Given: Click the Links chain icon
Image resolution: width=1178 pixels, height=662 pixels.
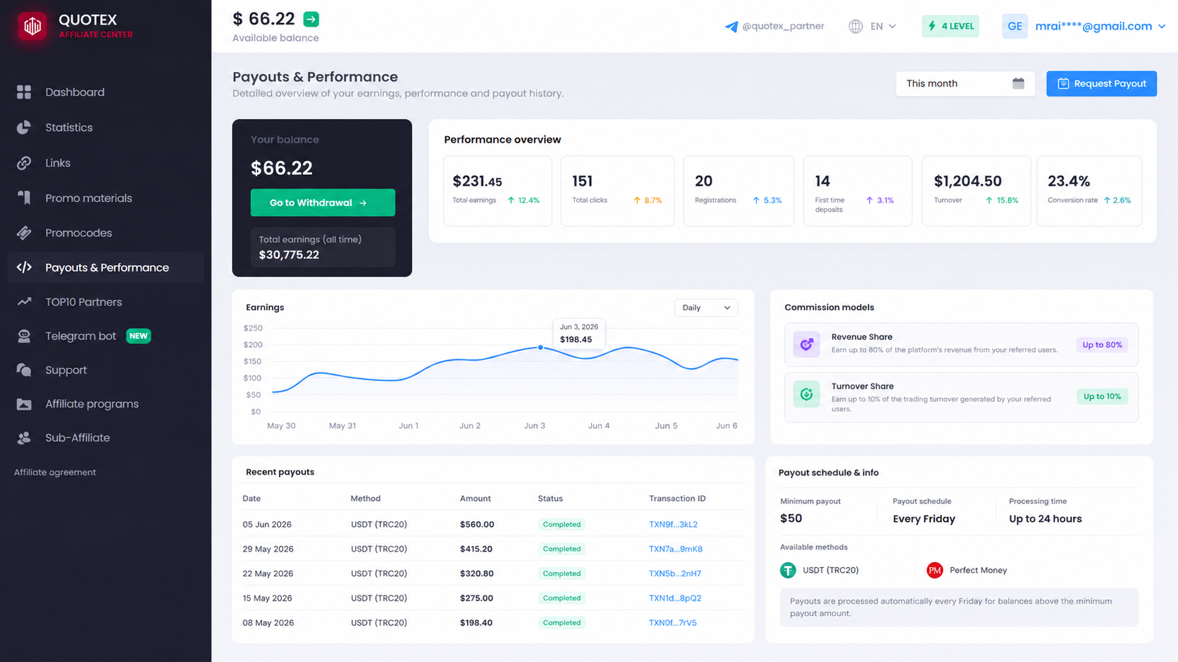Looking at the screenshot, I should click(x=24, y=163).
